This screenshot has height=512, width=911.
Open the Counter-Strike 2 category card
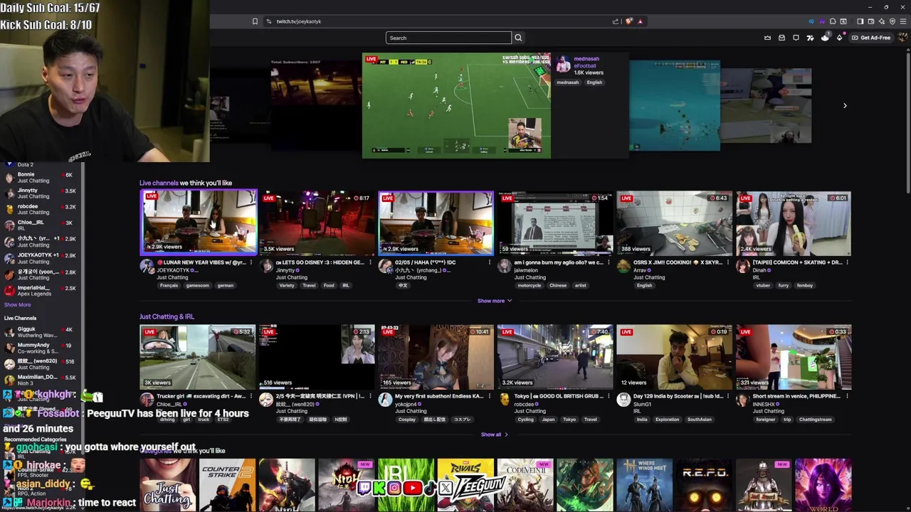[x=227, y=485]
